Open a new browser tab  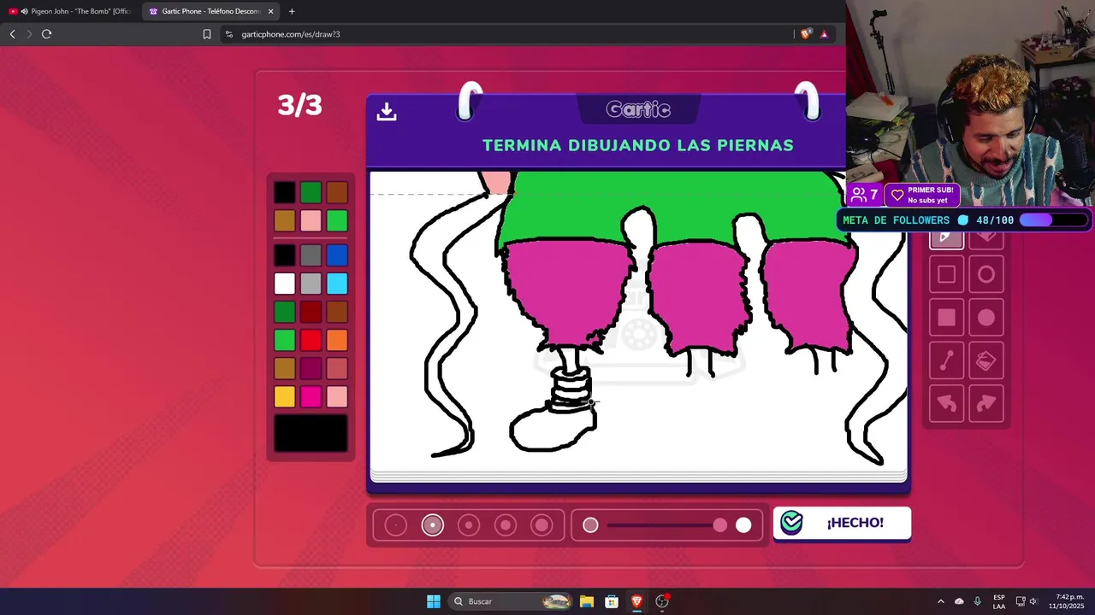292,11
